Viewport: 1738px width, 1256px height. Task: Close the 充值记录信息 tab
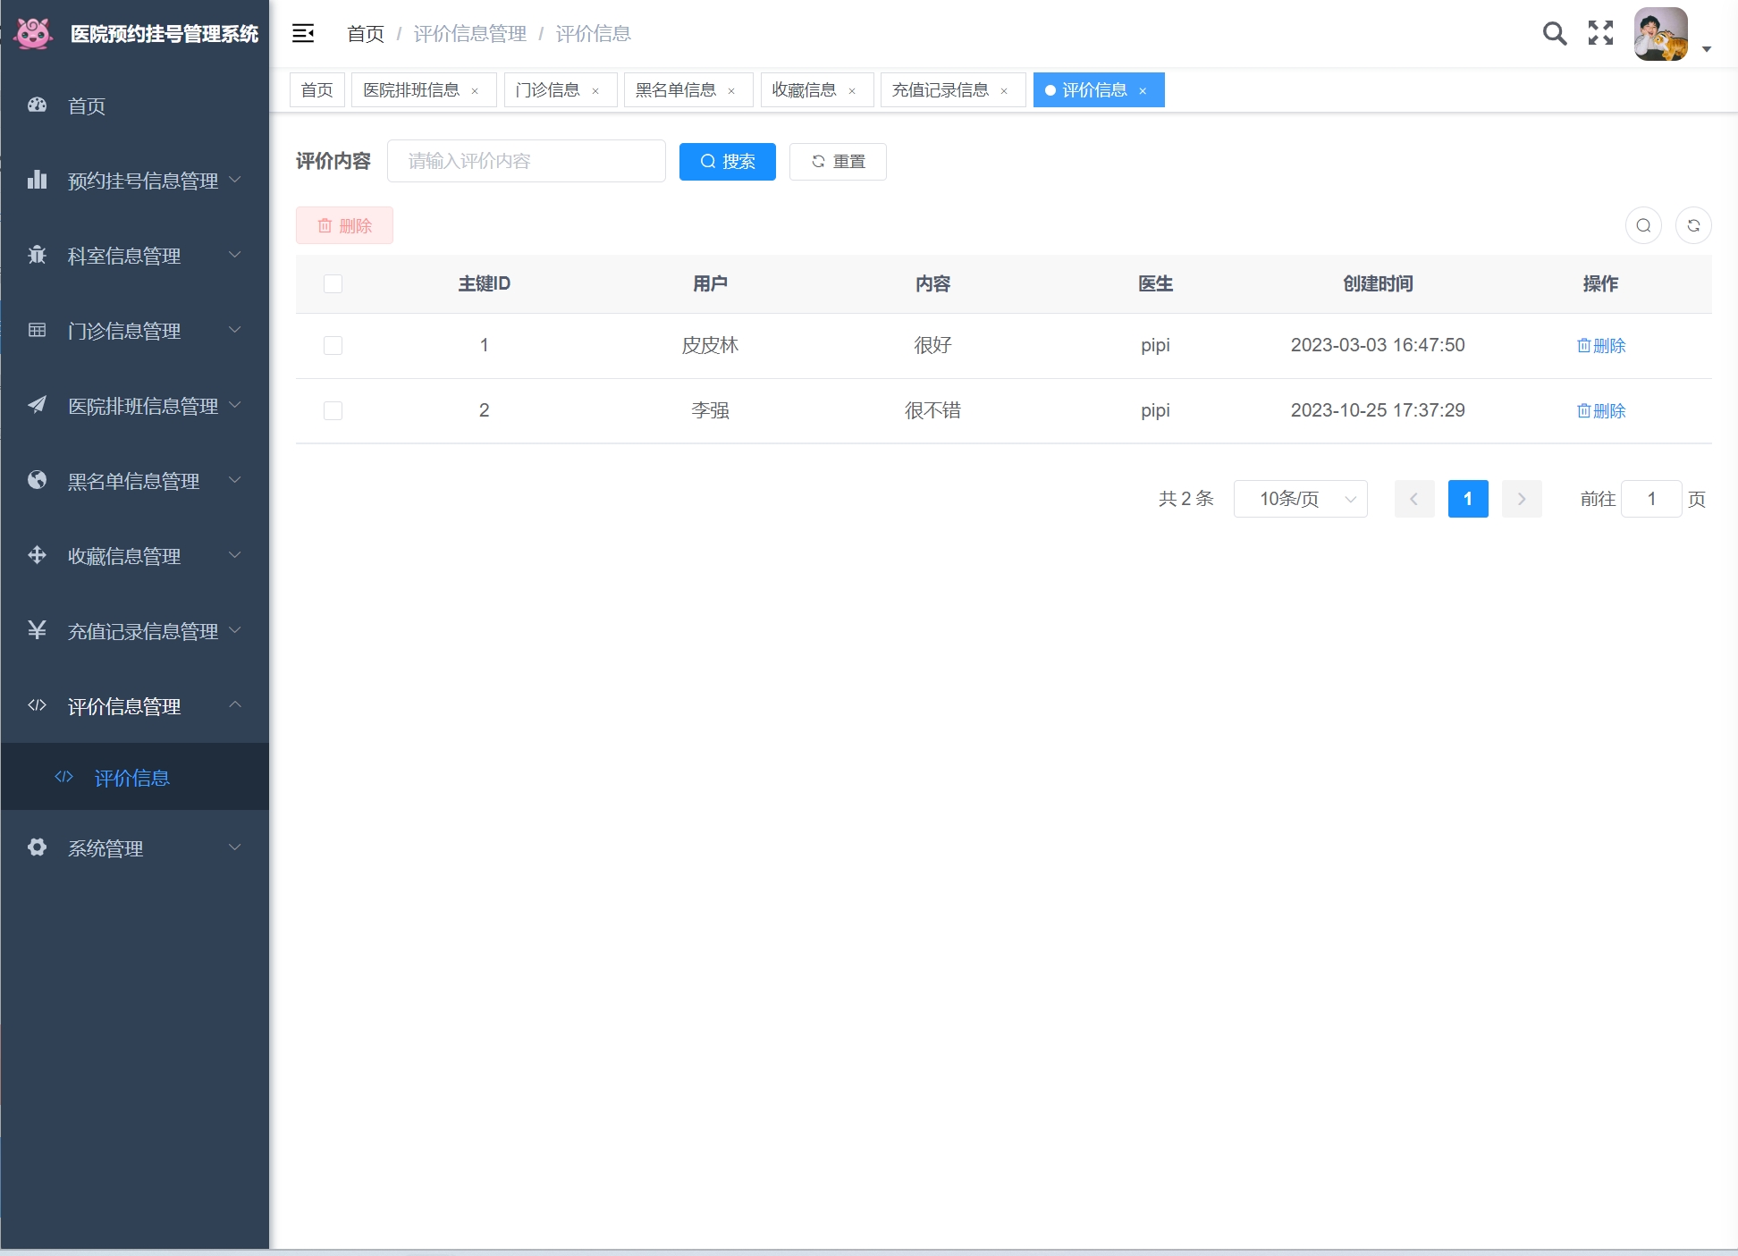click(1004, 91)
